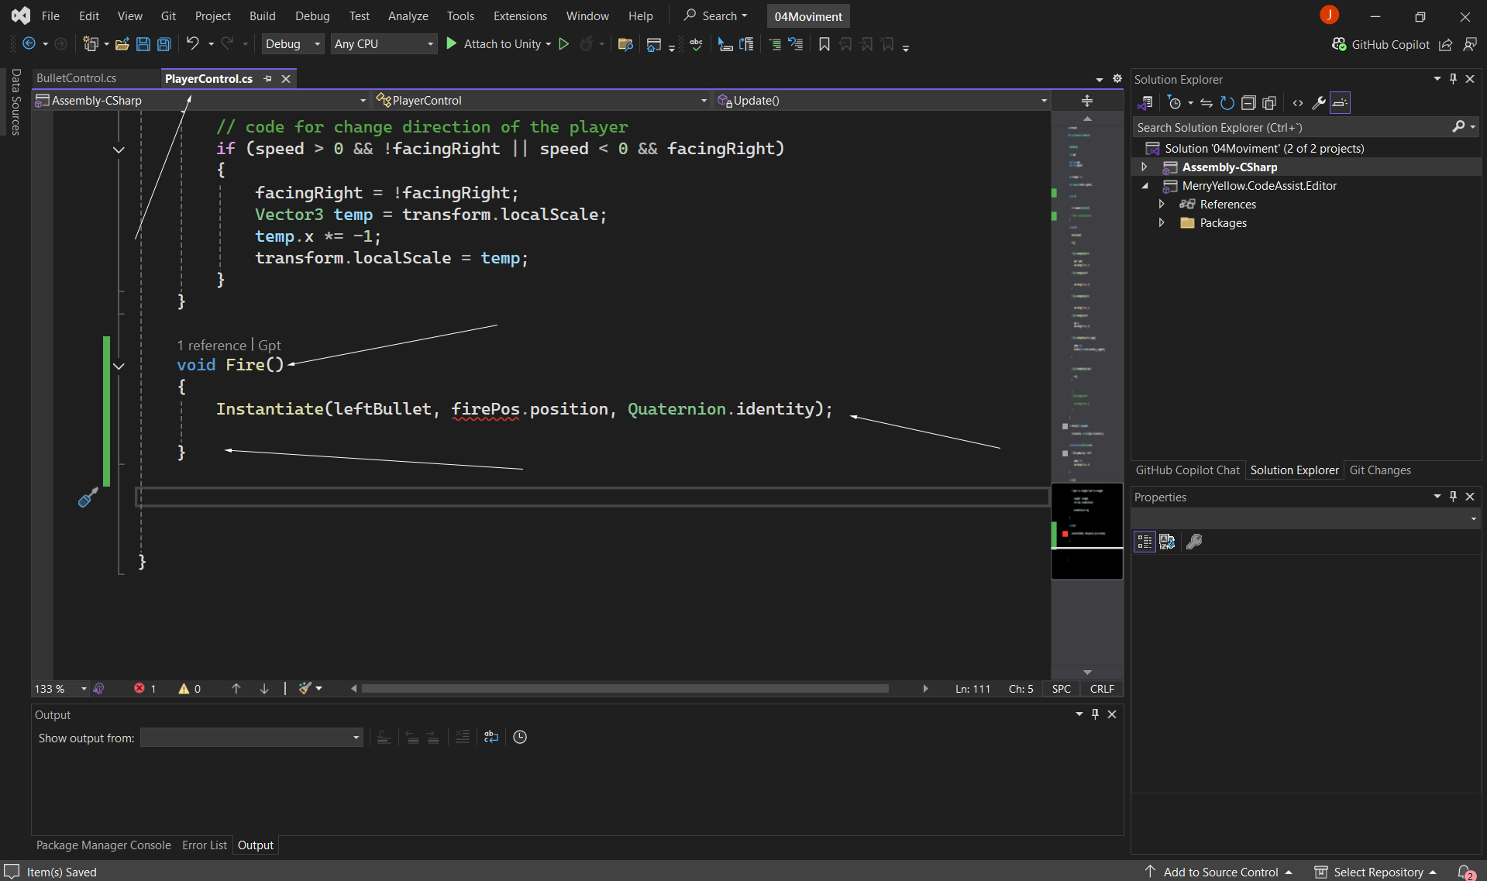Click Add to Source Control
The width and height of the screenshot is (1487, 881).
coord(1220,872)
